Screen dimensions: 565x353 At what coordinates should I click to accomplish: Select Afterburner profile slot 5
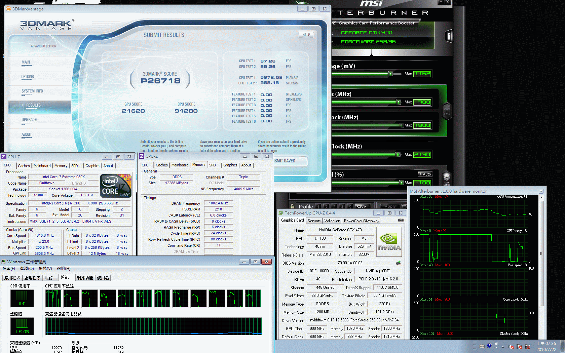click(x=350, y=206)
